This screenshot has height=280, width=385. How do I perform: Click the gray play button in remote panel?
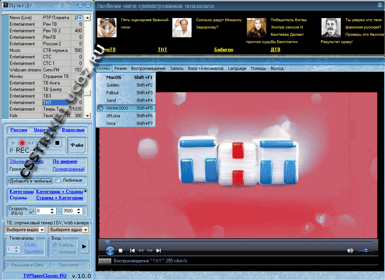tap(13, 143)
